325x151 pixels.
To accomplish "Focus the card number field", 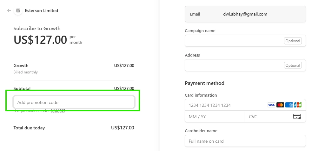I will coord(225,105).
